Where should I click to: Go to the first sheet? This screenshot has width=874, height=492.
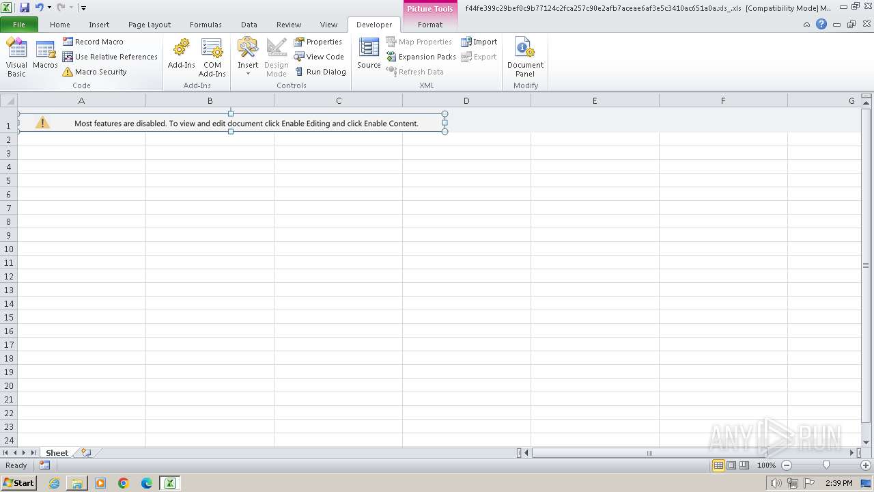tap(5, 452)
